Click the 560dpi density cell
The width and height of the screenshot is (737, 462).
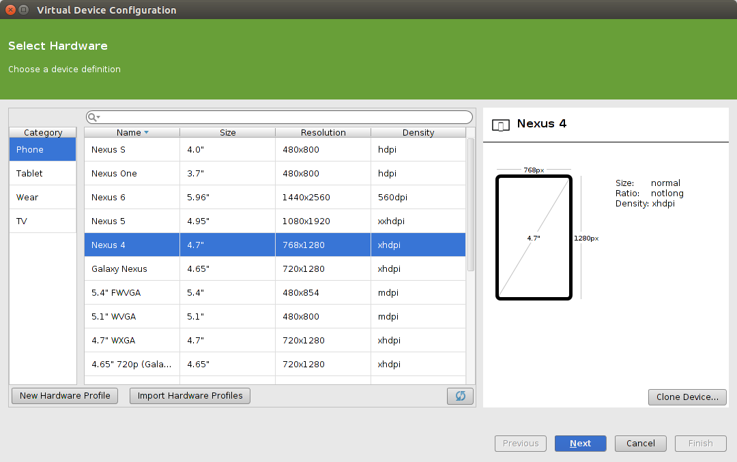tap(418, 197)
